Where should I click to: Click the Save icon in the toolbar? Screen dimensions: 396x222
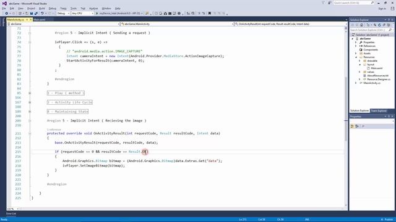(x=32, y=14)
